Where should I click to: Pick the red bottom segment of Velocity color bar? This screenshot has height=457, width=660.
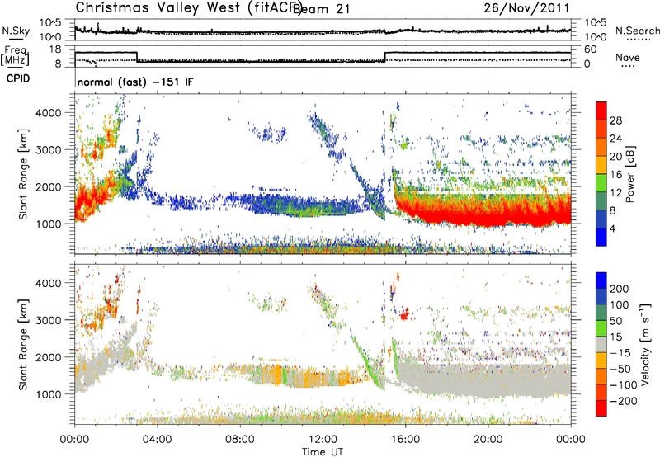point(601,408)
